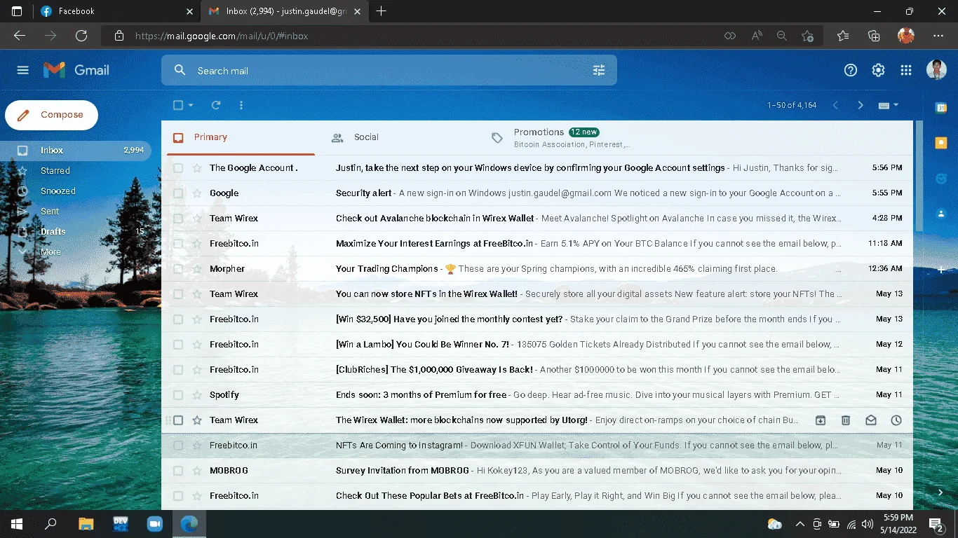Reload the browser page

pyautogui.click(x=81, y=36)
